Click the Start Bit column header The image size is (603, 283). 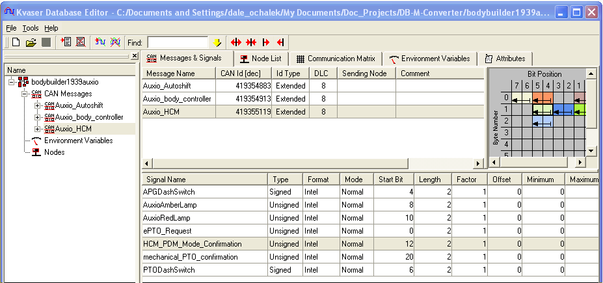click(x=394, y=180)
